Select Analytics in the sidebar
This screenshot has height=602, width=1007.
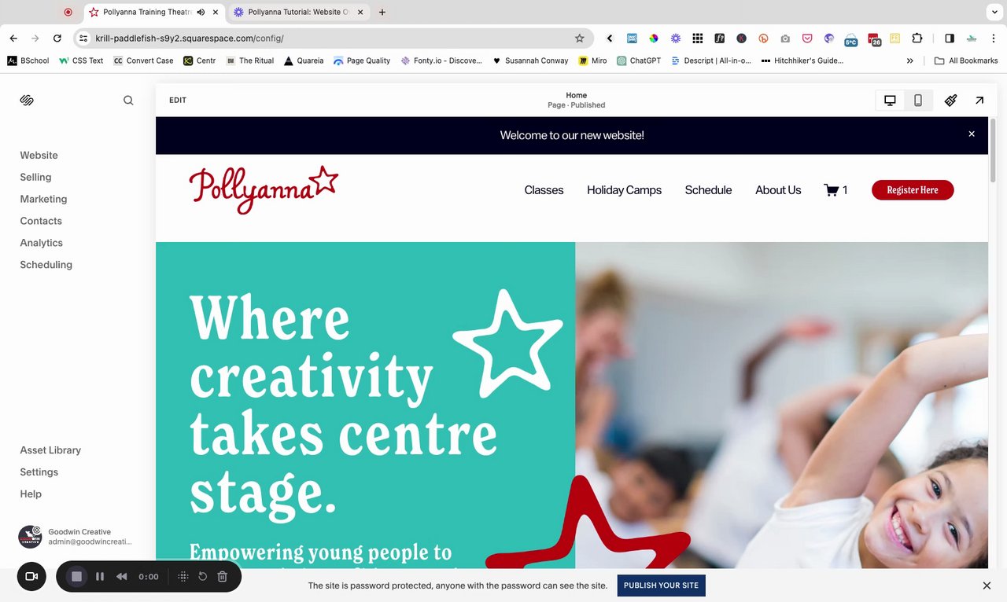[x=41, y=243]
